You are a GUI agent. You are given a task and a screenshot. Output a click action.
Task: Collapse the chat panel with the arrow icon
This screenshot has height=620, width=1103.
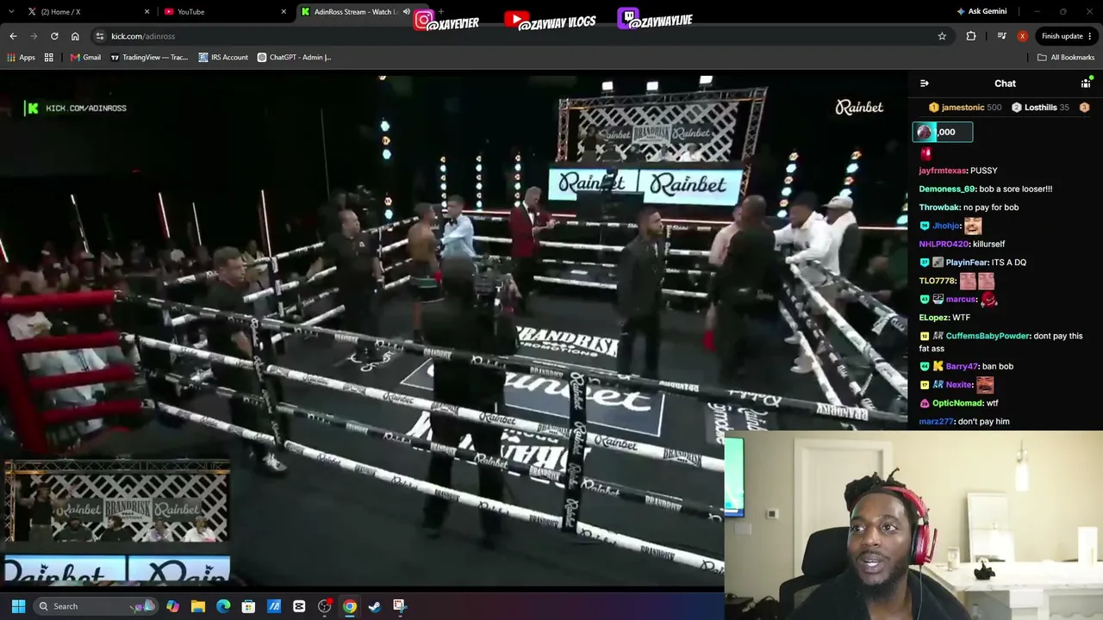925,84
